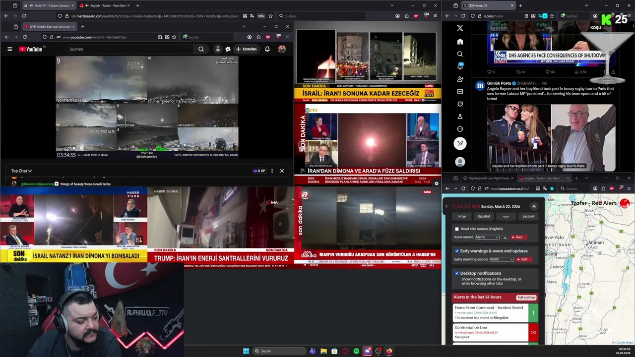Repost the Fox News post (10)

click(521, 72)
